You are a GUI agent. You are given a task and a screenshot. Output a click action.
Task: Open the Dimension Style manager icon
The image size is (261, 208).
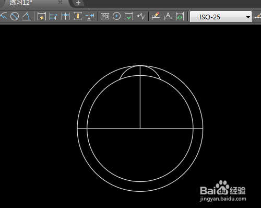pyautogui.click(x=257, y=17)
